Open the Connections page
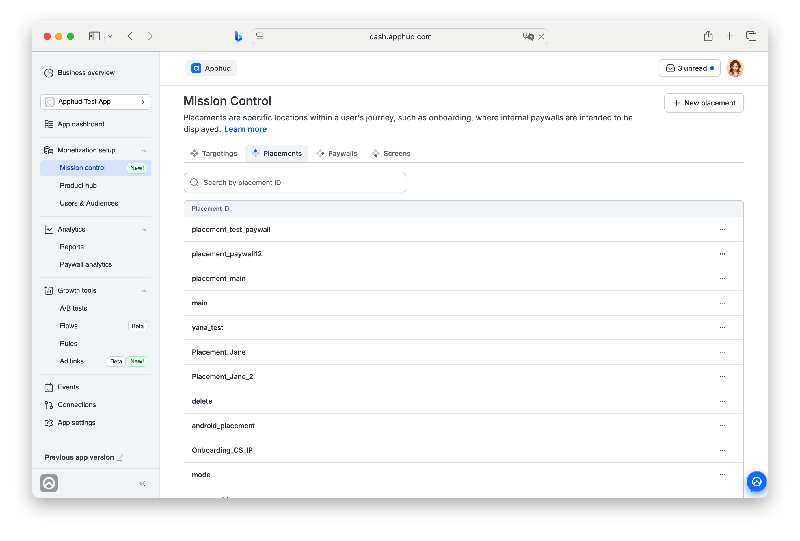The width and height of the screenshot is (800, 541). 77,404
